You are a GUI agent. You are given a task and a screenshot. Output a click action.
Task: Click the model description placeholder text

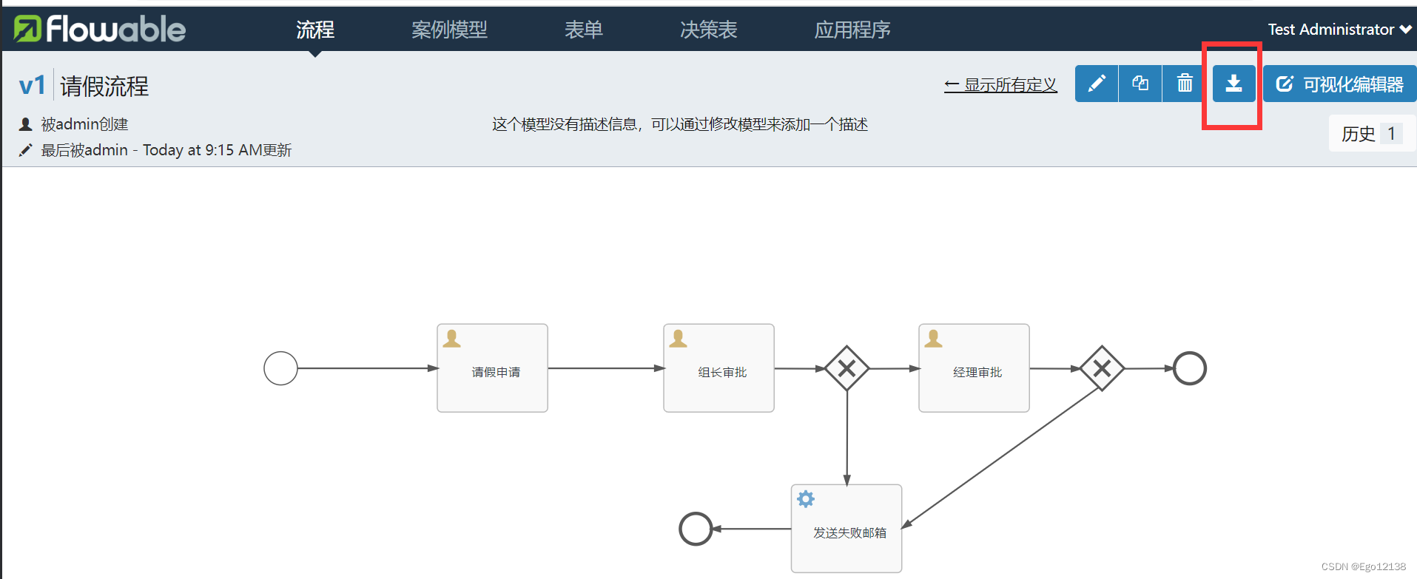pyautogui.click(x=680, y=124)
